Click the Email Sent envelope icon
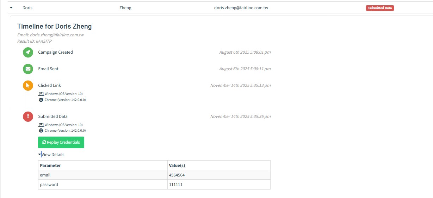The height and width of the screenshot is (198, 433). pyautogui.click(x=28, y=69)
